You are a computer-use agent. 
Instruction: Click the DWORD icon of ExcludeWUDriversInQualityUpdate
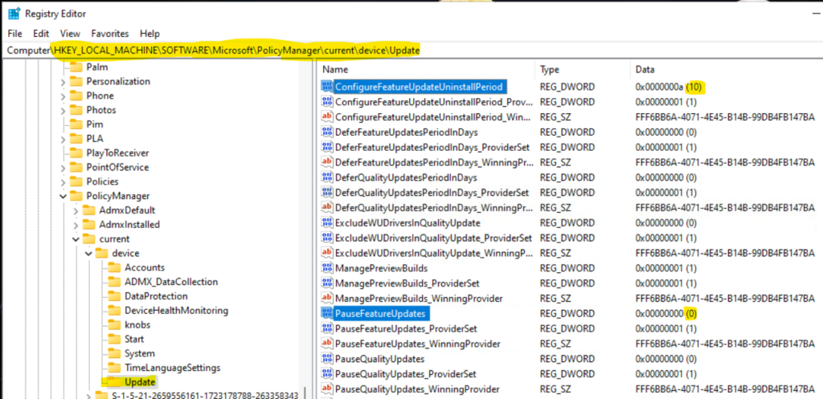click(327, 223)
